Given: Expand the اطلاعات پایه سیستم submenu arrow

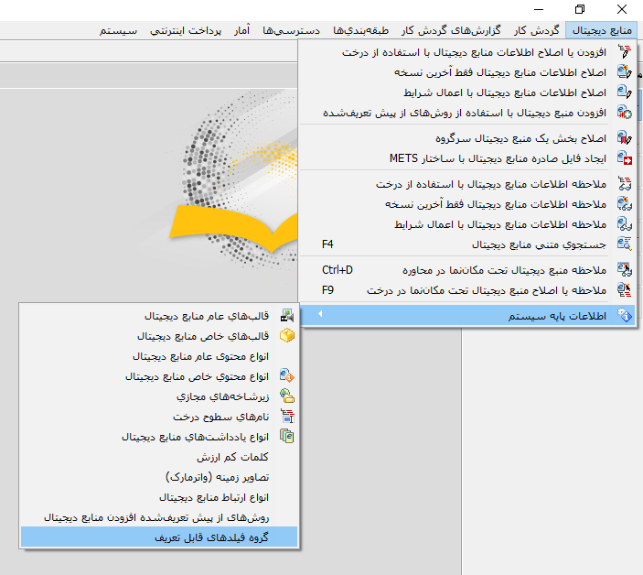Looking at the screenshot, I should coord(319,316).
